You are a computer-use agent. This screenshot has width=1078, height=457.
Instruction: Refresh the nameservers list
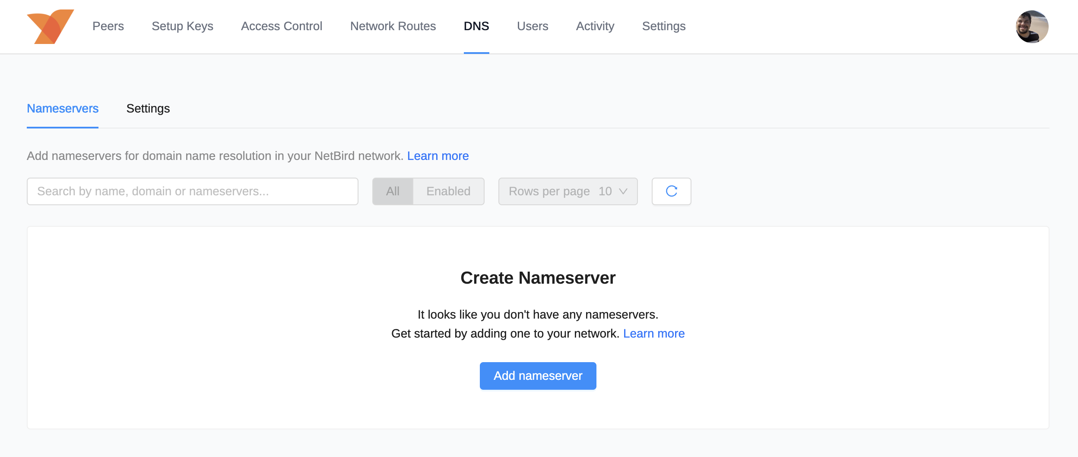tap(671, 191)
